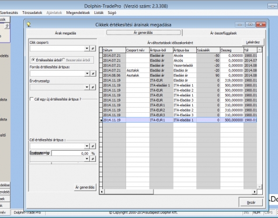Select the Beszerzési árból radio button
This screenshot has height=218, width=278.
pyautogui.click(x=64, y=60)
